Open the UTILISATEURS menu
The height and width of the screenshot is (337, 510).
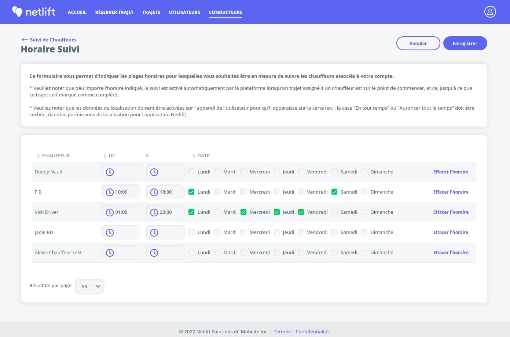tap(184, 12)
